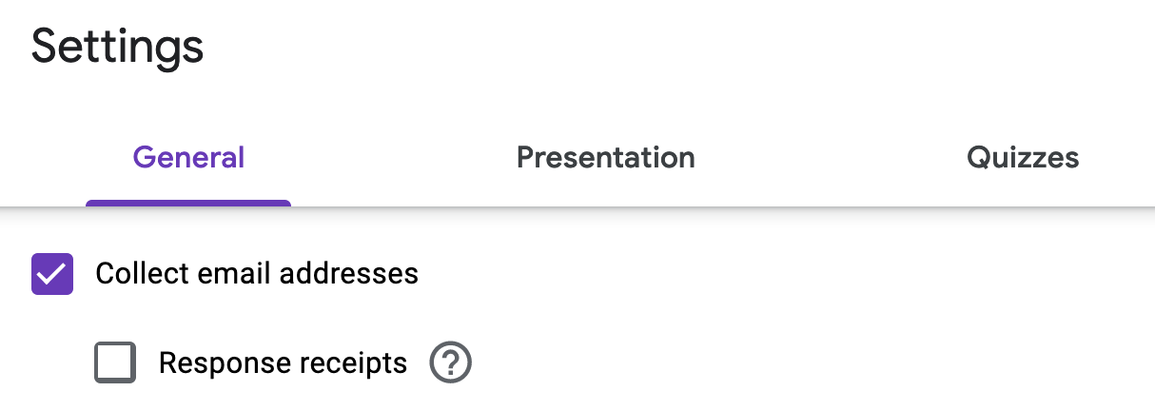
Task: Select the General tab
Action: pos(188,157)
